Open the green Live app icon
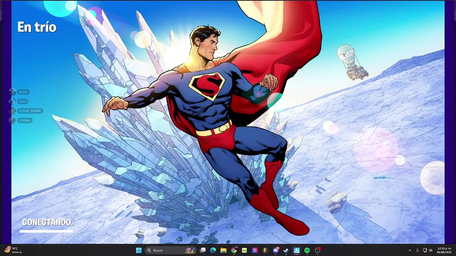 click(244, 250)
